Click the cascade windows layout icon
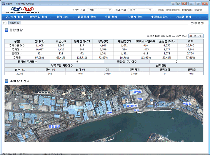Screen dimensions: 210x155 (199, 23)
